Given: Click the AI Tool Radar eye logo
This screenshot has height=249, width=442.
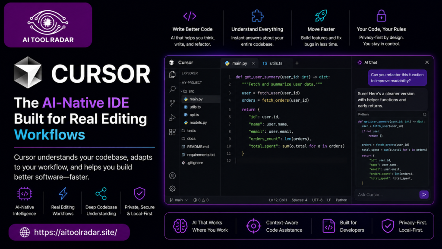Looking at the screenshot, I should point(48,22).
